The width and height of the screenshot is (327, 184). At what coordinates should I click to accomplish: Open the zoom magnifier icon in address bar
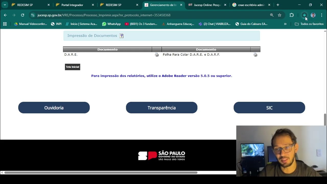(x=272, y=15)
